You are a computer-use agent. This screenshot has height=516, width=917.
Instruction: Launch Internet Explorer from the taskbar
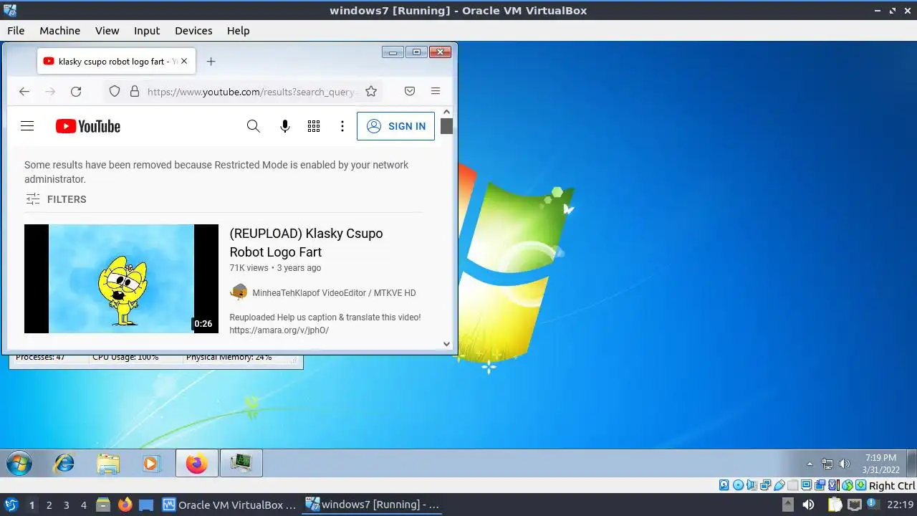pyautogui.click(x=64, y=464)
